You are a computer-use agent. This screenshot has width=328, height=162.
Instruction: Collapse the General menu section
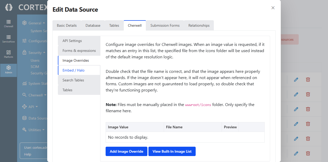click(44, 23)
